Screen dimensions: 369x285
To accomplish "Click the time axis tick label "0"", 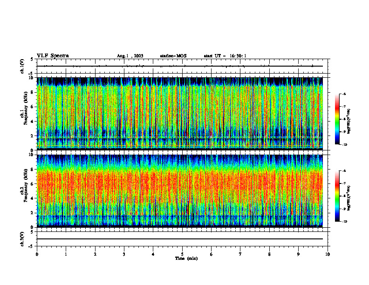I will pyautogui.click(x=37, y=254).
